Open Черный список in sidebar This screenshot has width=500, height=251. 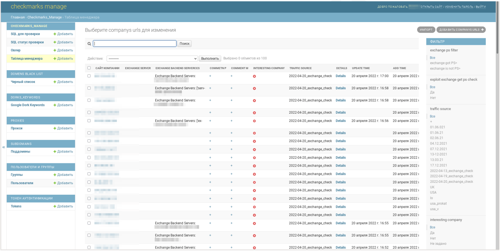[x=23, y=82]
